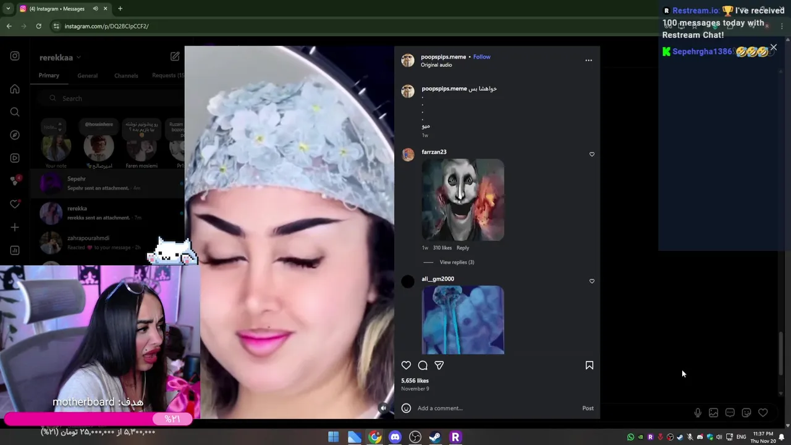The height and width of the screenshot is (445, 791).
Task: Open rerekka's conversation in inbox
Action: 106,213
